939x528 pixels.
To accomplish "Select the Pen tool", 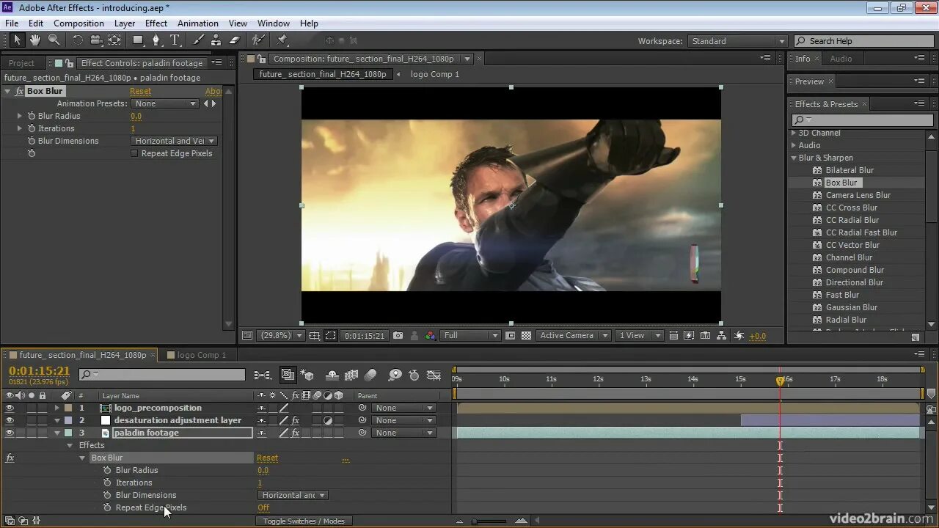I will pyautogui.click(x=157, y=40).
